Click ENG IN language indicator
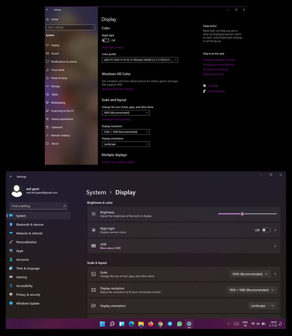Viewport: 292px width, 336px height. pos(245,324)
